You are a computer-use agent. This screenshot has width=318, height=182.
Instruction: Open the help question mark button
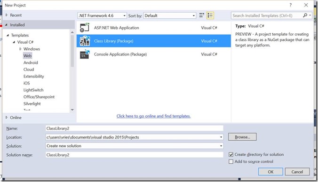(x=291, y=5)
